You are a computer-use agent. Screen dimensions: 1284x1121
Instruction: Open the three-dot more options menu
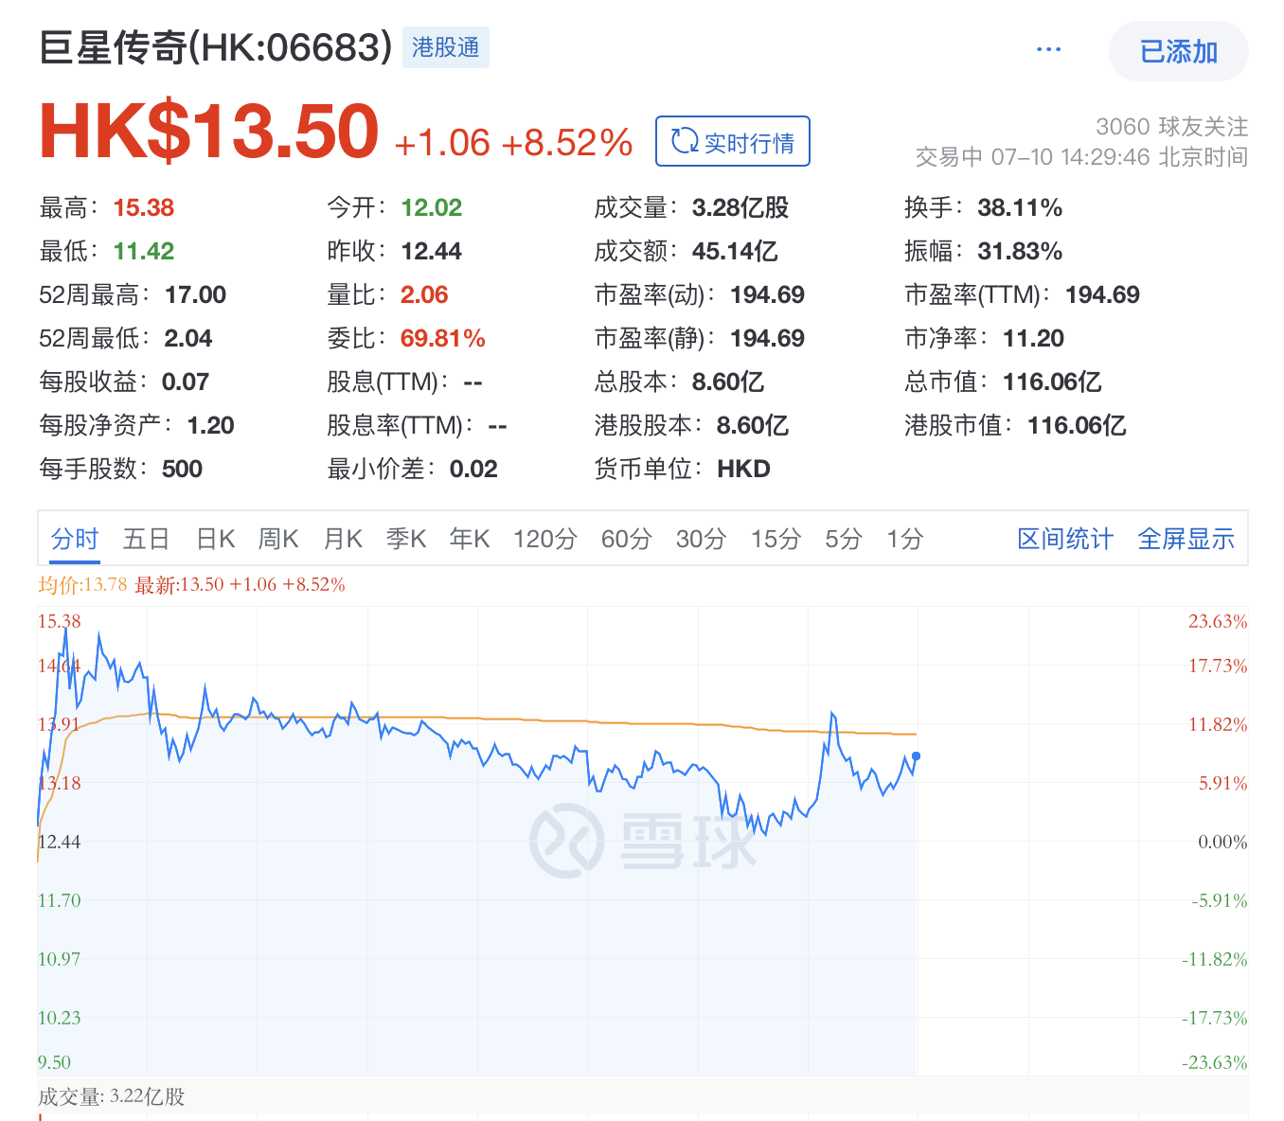pyautogui.click(x=1048, y=49)
